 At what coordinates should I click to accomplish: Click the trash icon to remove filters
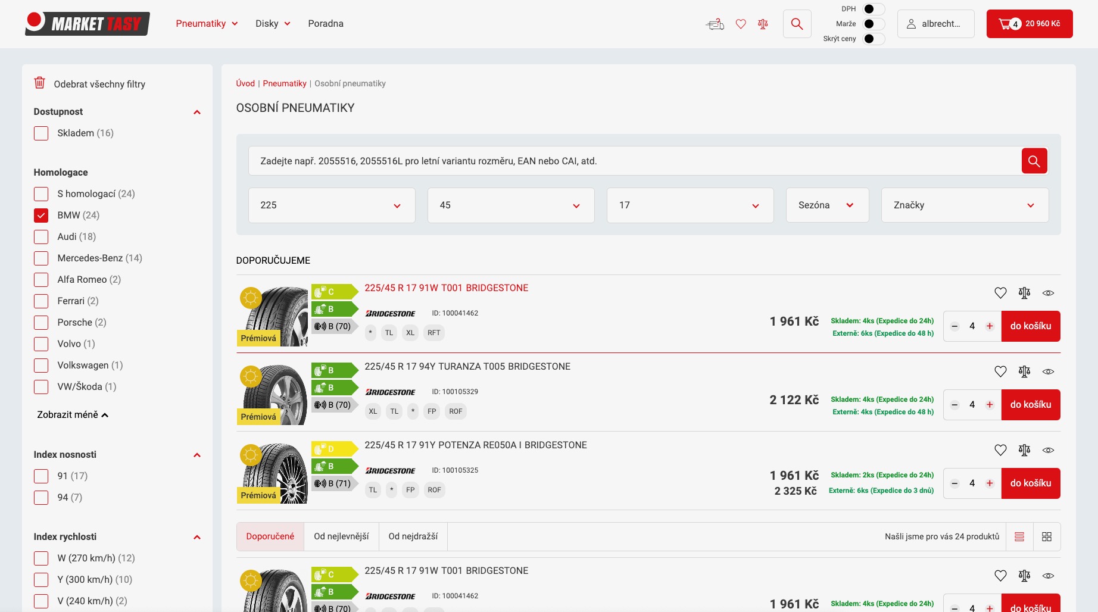point(39,83)
